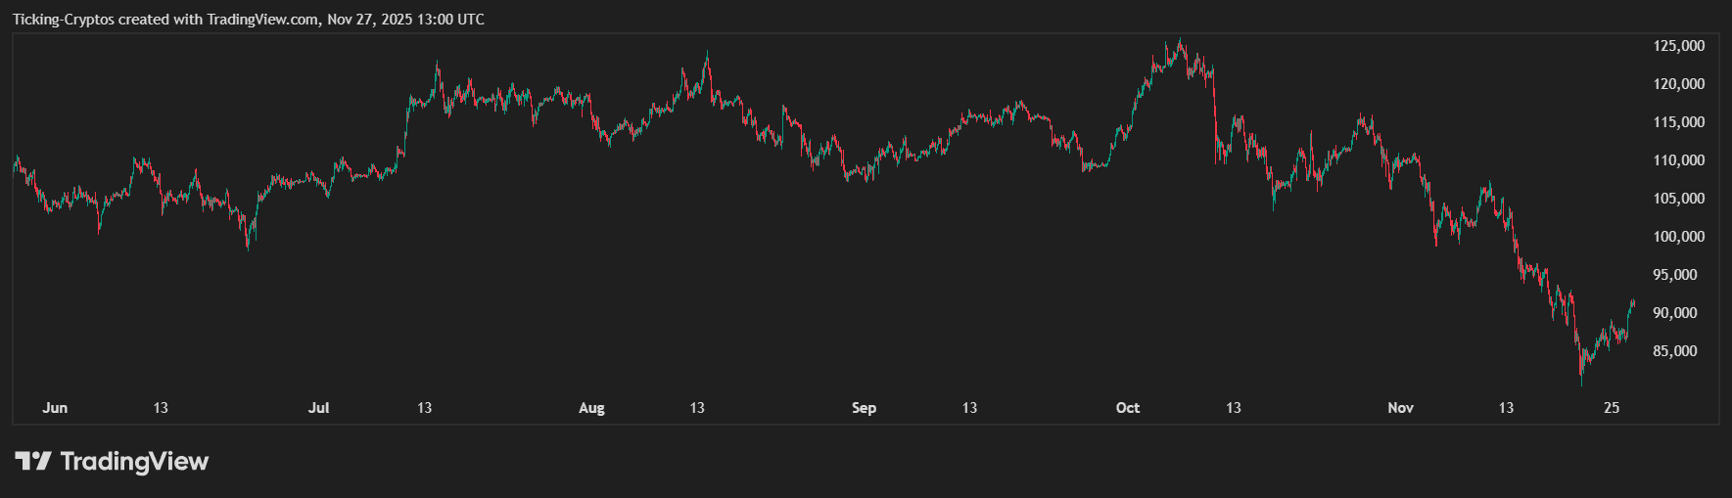Click the last candle at chart's right end
The height and width of the screenshot is (498, 1732).
pyautogui.click(x=1632, y=304)
